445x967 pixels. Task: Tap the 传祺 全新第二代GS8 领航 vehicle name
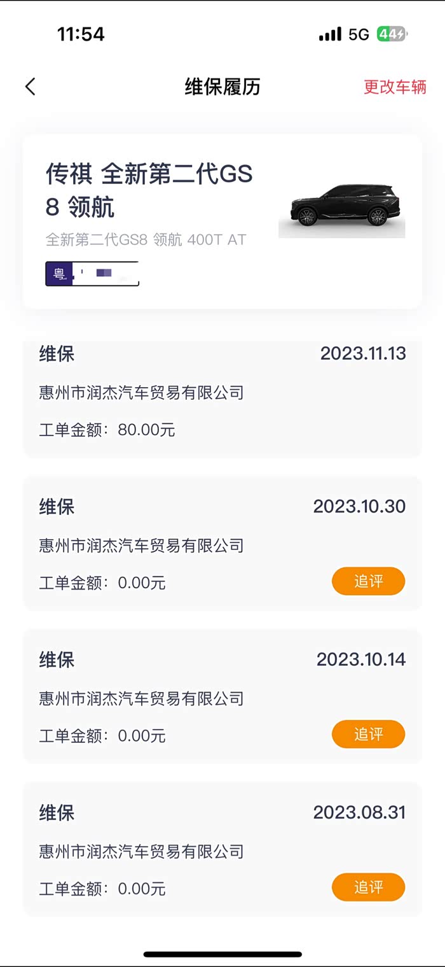pos(149,190)
